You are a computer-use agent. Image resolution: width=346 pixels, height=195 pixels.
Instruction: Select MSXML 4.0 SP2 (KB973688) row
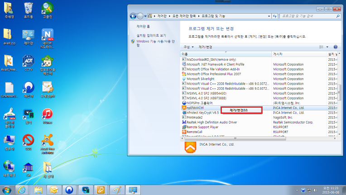259,98
